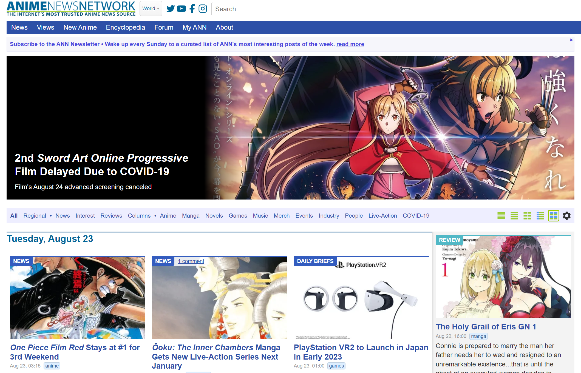The image size is (581, 373).
Task: Open the My ANN menu
Action: pos(194,27)
